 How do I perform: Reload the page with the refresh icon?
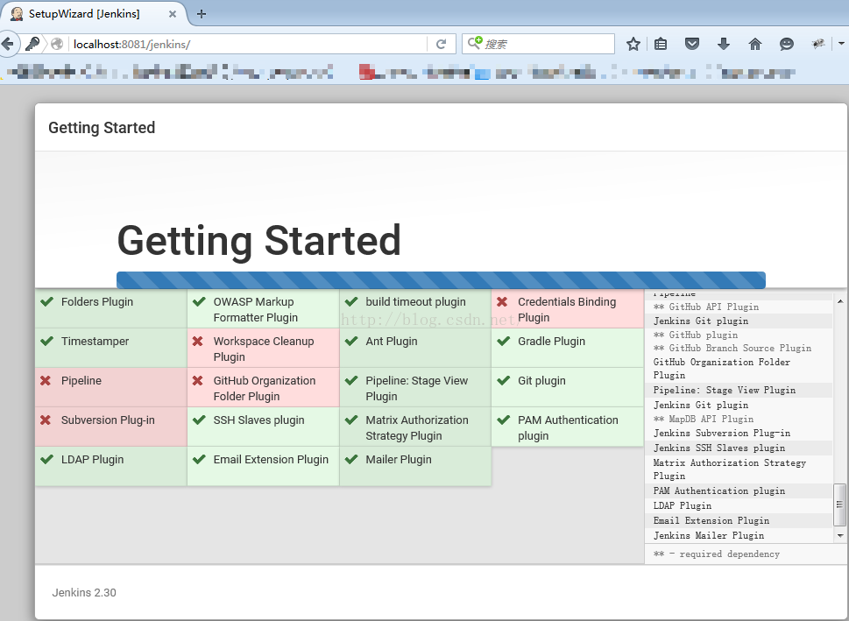[441, 45]
